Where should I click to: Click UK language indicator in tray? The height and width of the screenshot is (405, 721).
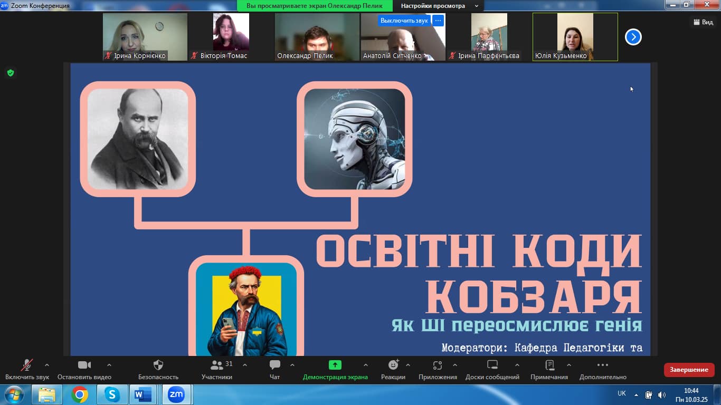tap(622, 393)
